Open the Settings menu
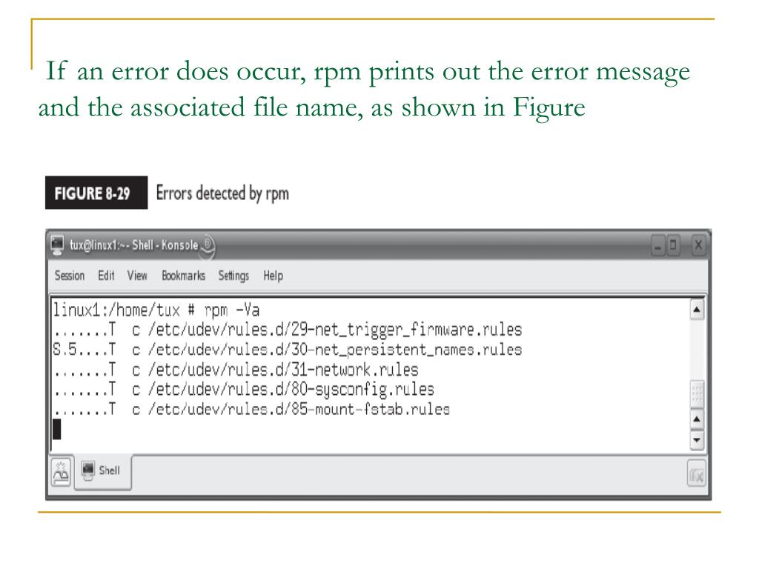This screenshot has width=759, height=569. tap(233, 276)
